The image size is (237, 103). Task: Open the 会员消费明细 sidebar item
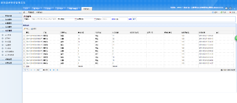pos(9,52)
